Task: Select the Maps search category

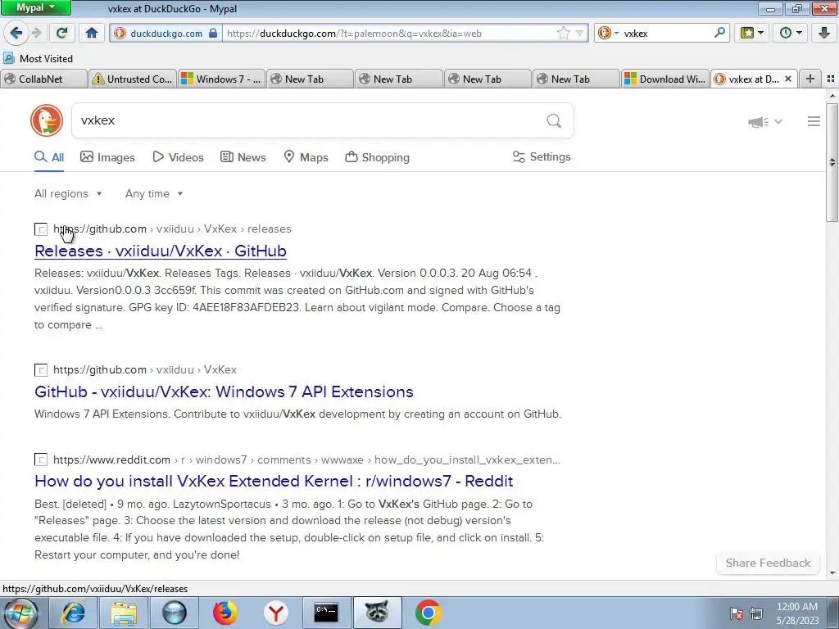Action: click(306, 157)
